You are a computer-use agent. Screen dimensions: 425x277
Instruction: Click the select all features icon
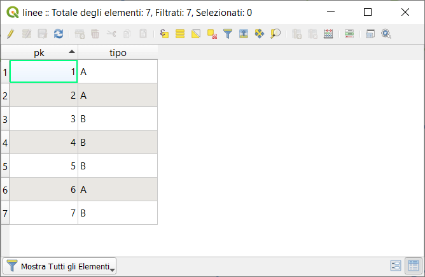180,34
